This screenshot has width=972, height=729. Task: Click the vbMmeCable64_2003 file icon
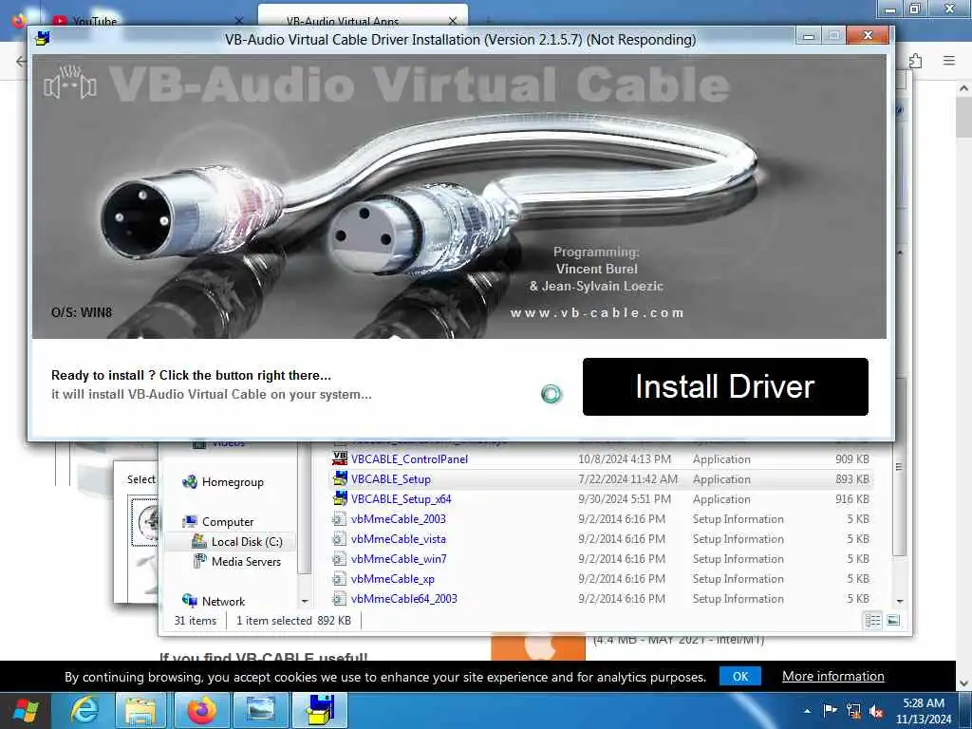pyautogui.click(x=339, y=598)
